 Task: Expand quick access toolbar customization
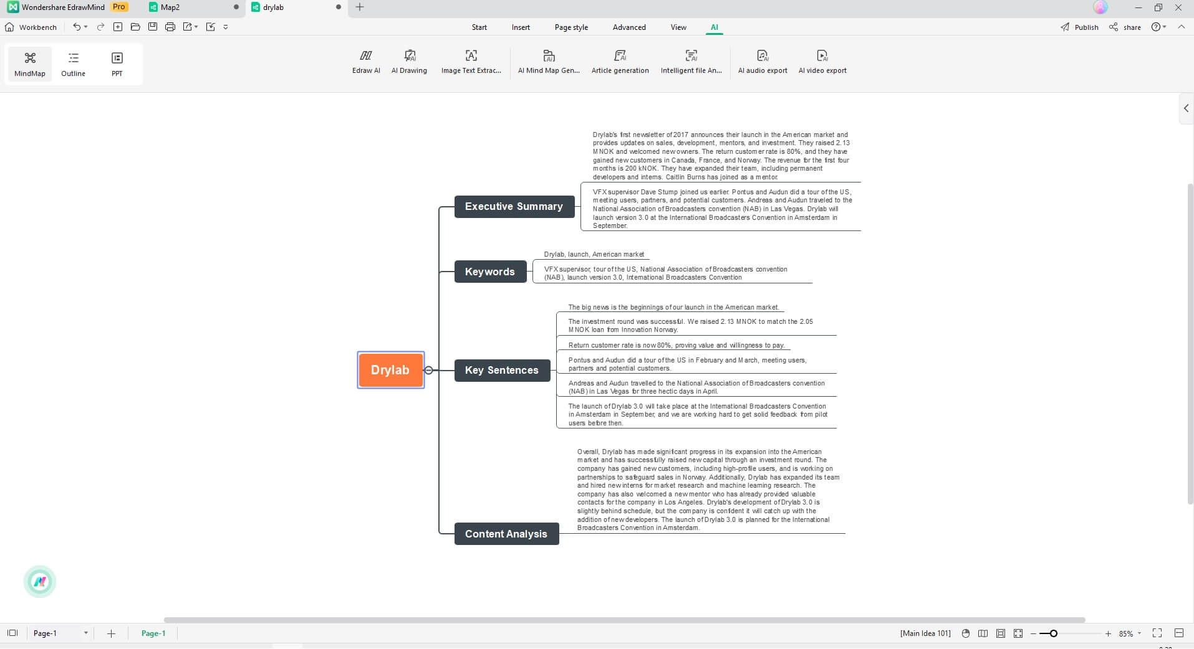coord(226,27)
